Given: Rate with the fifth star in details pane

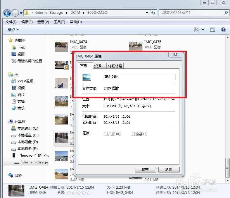Looking at the screenshot, I should [89, 193].
